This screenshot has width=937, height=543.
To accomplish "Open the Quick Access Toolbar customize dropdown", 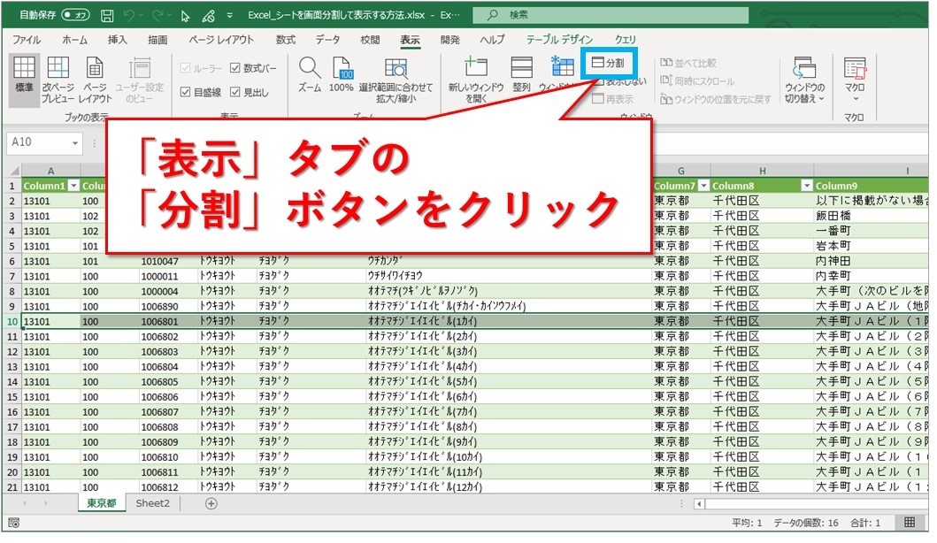I will (229, 16).
